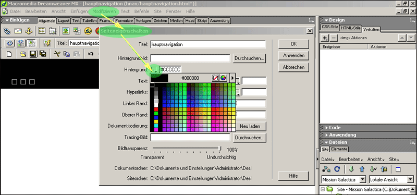Click Durchsuchen next to Hintergrundbild
417x195 pixels.
[x=250, y=58]
